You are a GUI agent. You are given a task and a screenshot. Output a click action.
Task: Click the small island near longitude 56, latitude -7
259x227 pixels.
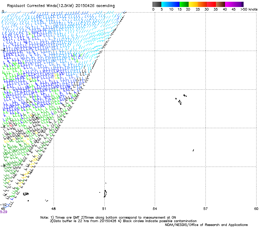[193, 151]
